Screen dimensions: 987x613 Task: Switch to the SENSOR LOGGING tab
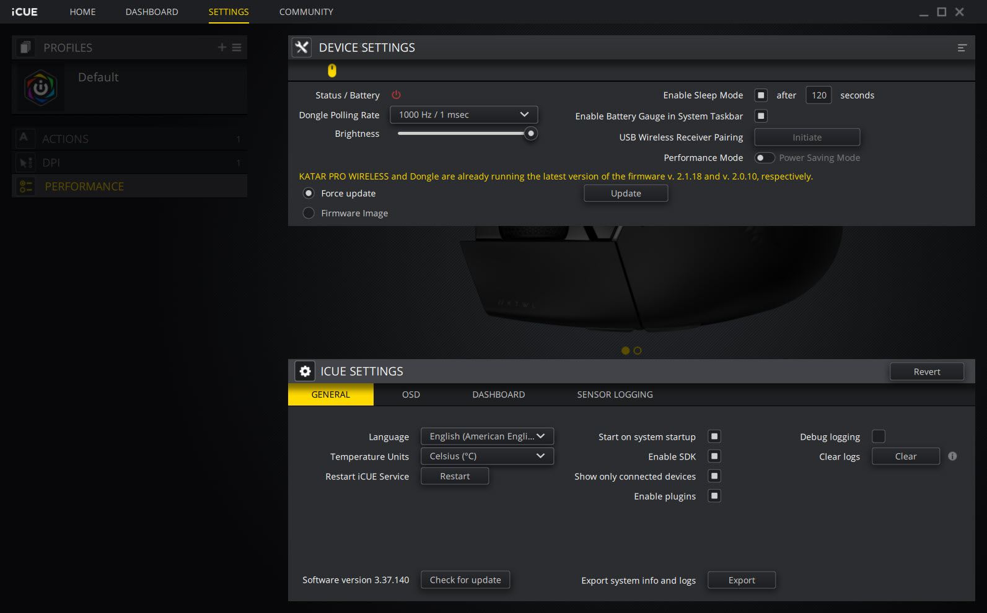615,394
